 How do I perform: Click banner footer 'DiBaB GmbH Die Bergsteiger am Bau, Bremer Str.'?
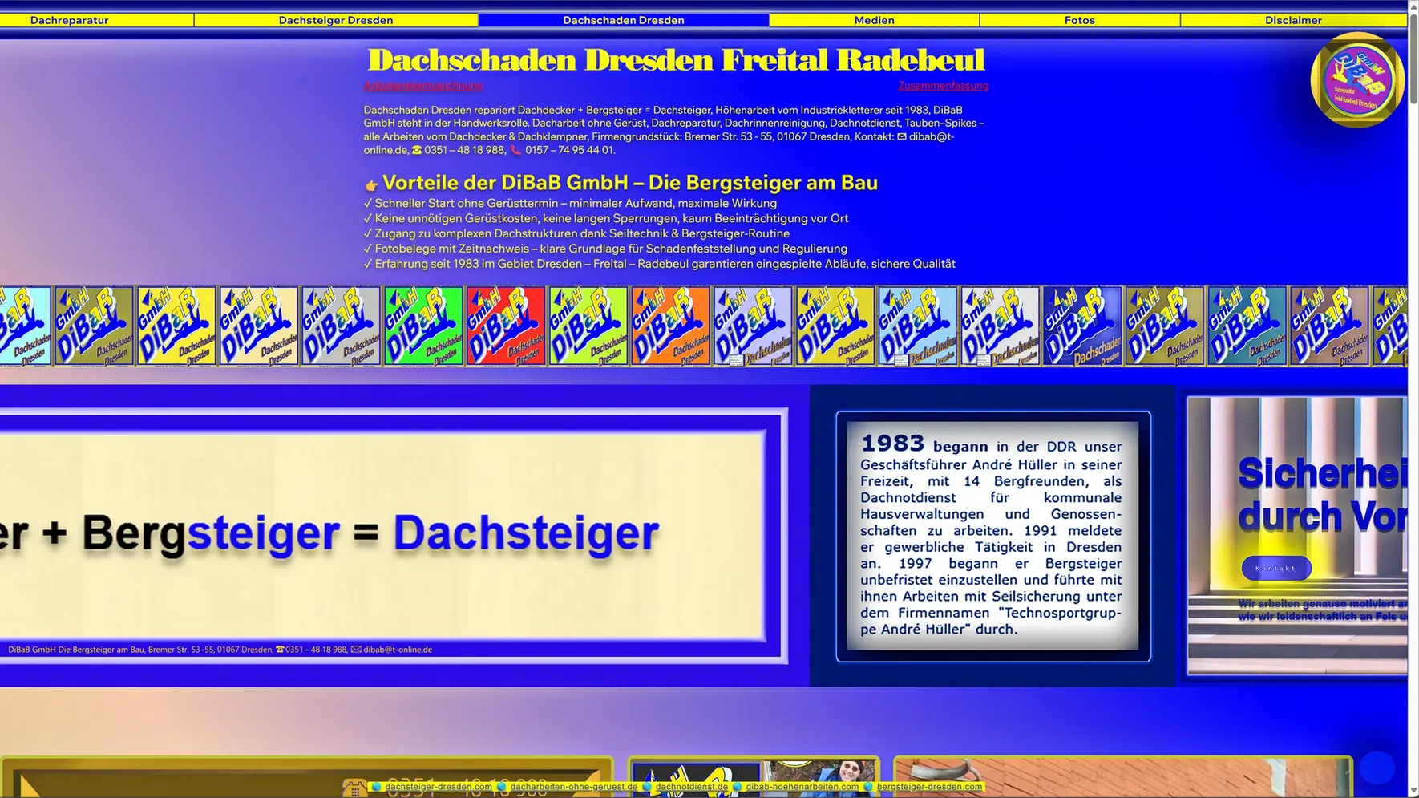pyautogui.click(x=220, y=650)
